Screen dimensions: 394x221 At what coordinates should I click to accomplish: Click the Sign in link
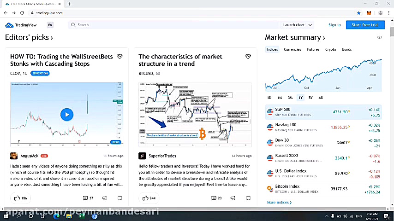point(334,25)
